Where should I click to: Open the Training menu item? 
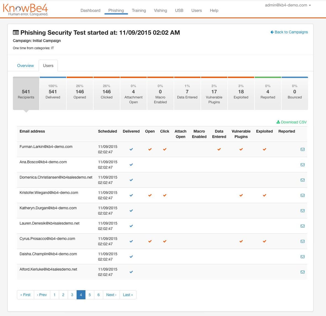pyautogui.click(x=139, y=10)
